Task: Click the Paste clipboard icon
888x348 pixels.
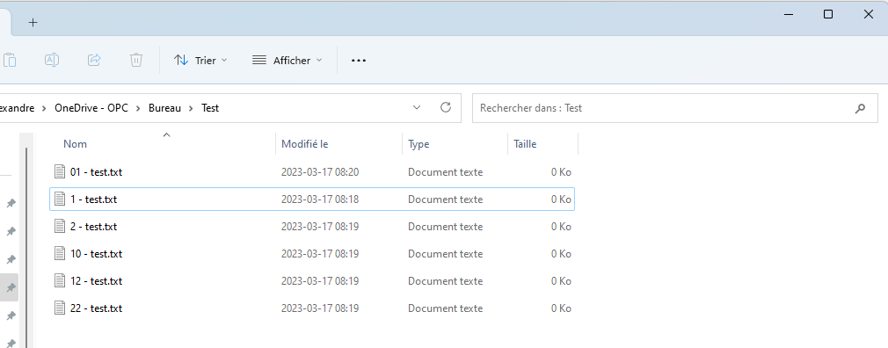Action: [x=9, y=60]
